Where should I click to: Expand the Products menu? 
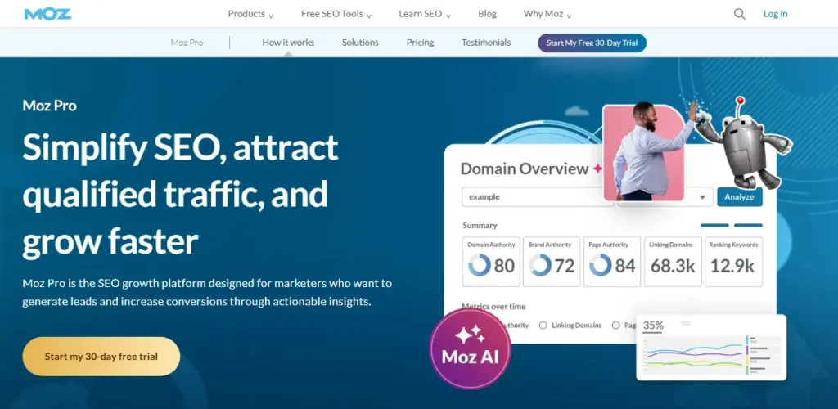tap(250, 14)
